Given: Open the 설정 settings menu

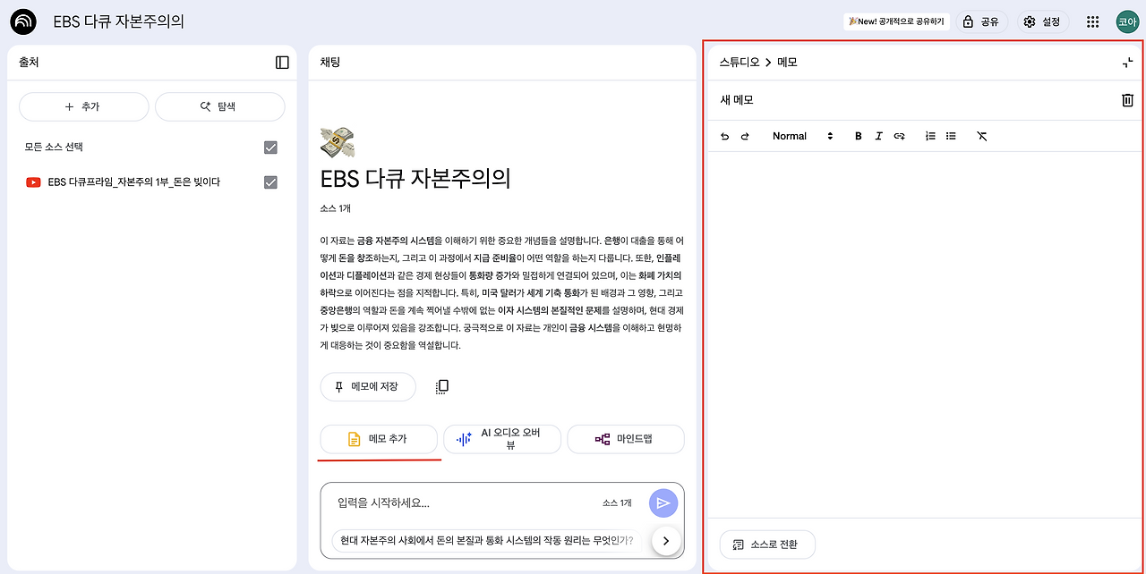Looking at the screenshot, I should point(1042,21).
